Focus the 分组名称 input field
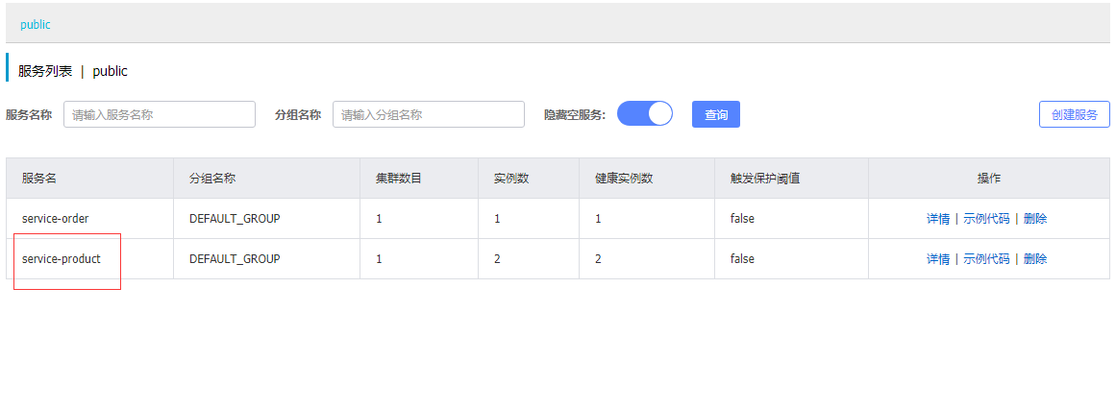 (x=429, y=114)
